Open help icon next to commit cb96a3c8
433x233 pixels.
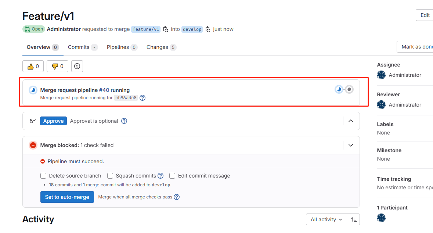(142, 98)
